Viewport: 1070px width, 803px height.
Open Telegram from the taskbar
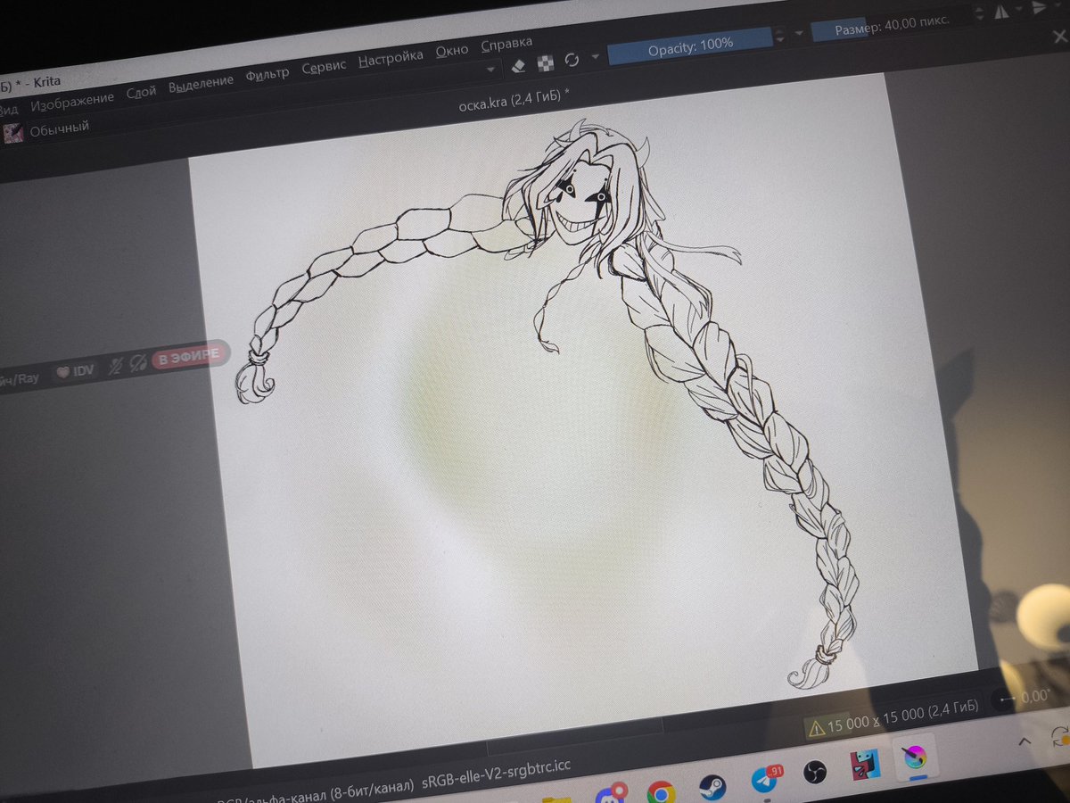click(764, 780)
